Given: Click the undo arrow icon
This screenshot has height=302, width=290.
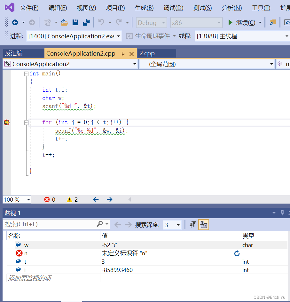Looking at the screenshot, I should [101, 23].
